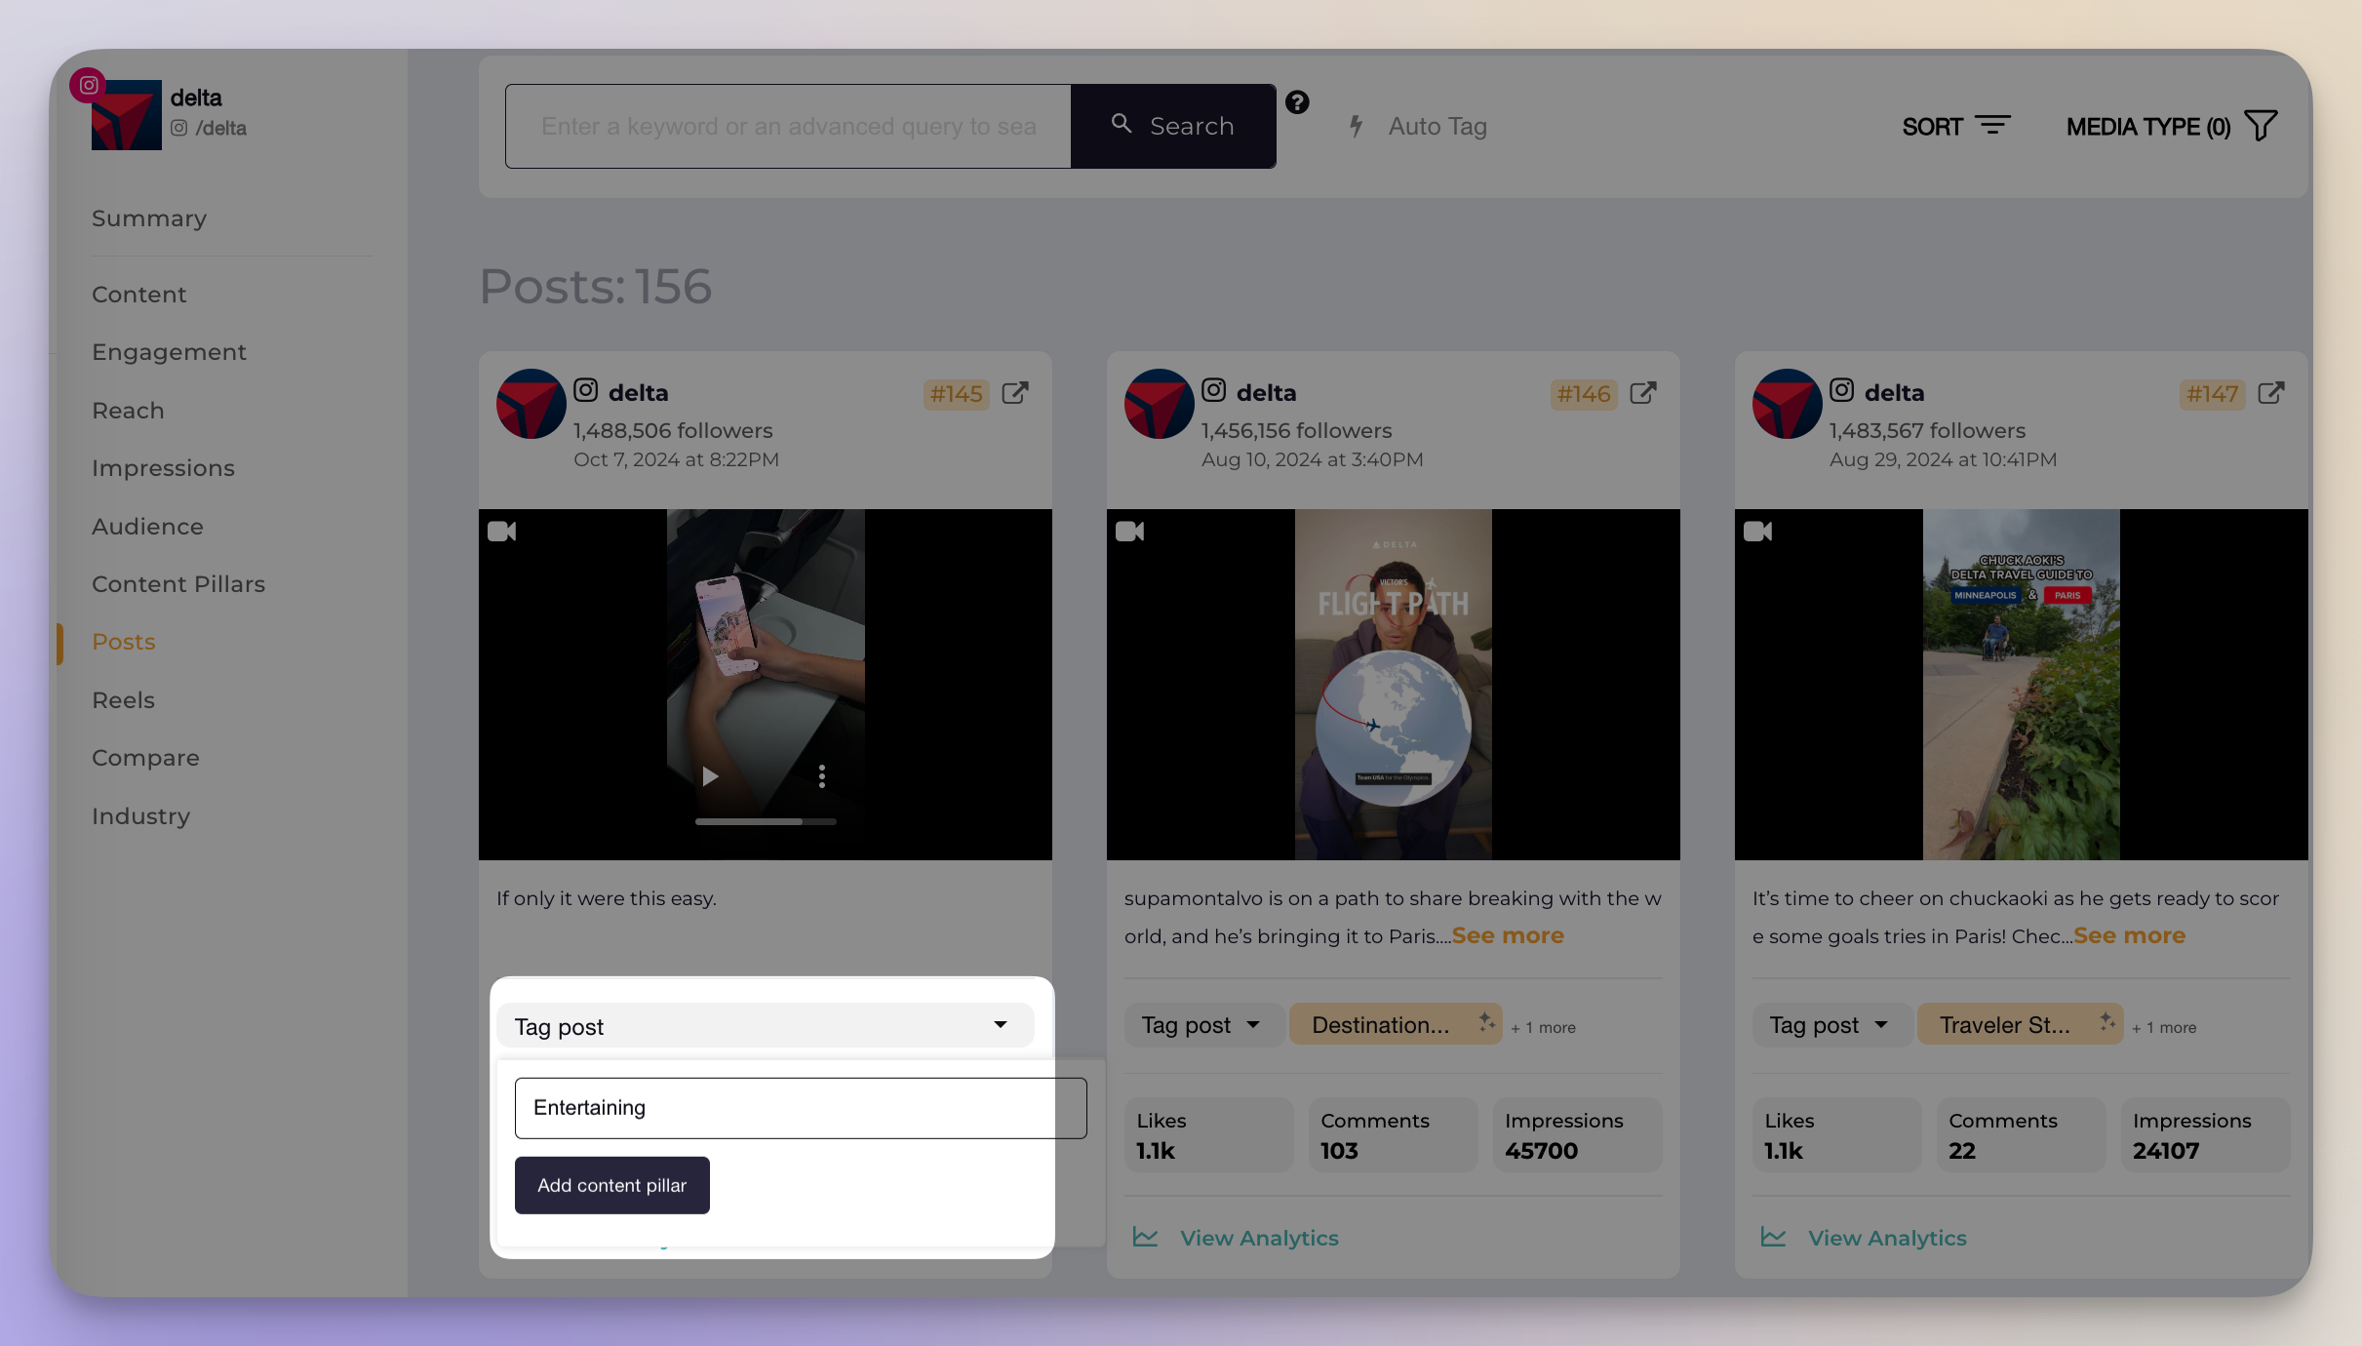The image size is (2362, 1346).
Task: Open Engagement in the sidebar
Action: tap(169, 352)
